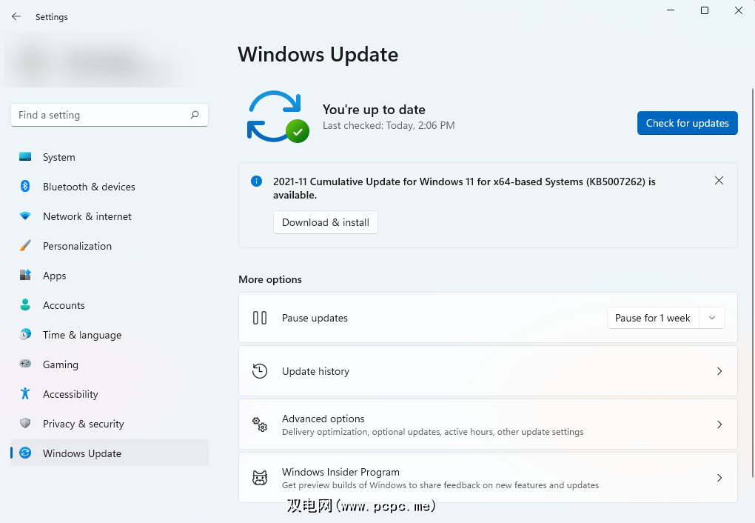Viewport: 755px width, 523px height.
Task: Go to Network & internet
Action: pyautogui.click(x=110, y=216)
